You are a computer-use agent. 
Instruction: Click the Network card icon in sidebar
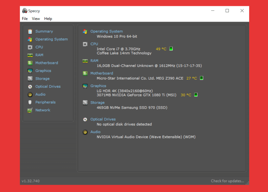(30, 110)
